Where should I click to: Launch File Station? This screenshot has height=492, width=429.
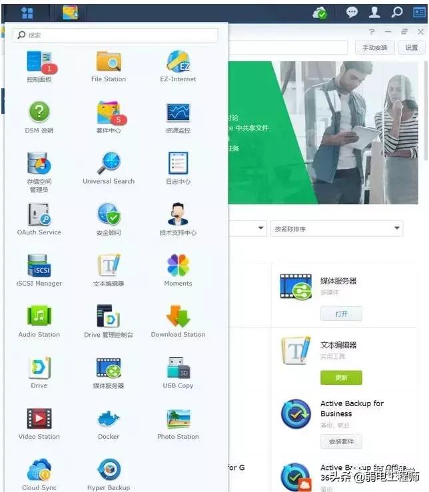[109, 66]
